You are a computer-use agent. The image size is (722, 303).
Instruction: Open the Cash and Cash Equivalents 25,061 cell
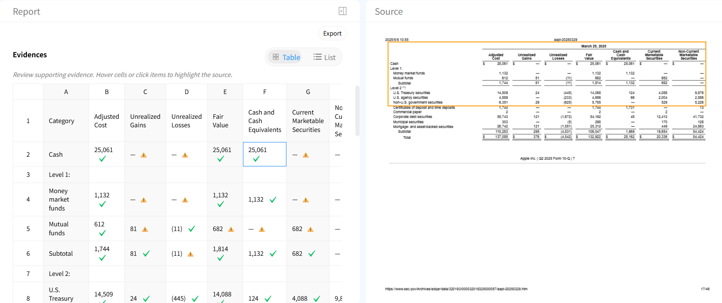[265, 154]
